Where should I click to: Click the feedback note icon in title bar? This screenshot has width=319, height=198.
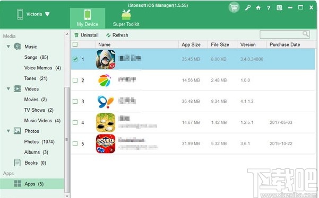[279, 8]
